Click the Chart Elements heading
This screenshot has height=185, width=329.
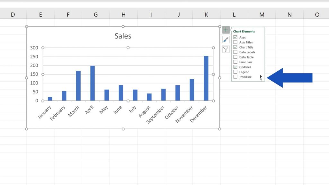point(244,31)
